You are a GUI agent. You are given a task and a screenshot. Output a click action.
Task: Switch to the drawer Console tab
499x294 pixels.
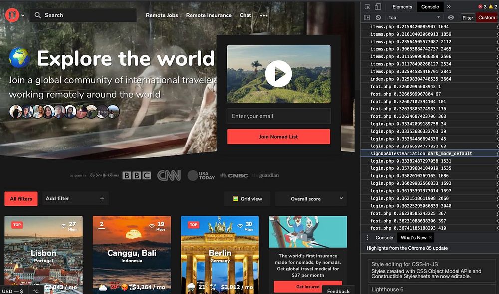[x=384, y=237]
